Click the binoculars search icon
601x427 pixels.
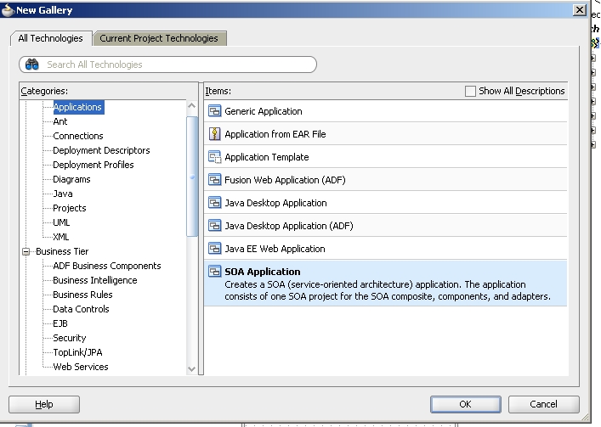[32, 65]
